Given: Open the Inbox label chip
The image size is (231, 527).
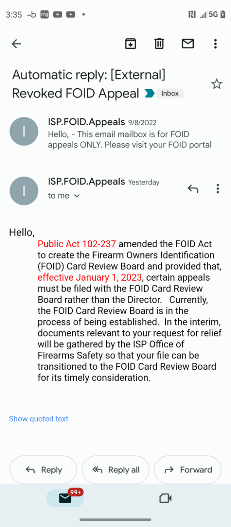Looking at the screenshot, I should tap(170, 94).
